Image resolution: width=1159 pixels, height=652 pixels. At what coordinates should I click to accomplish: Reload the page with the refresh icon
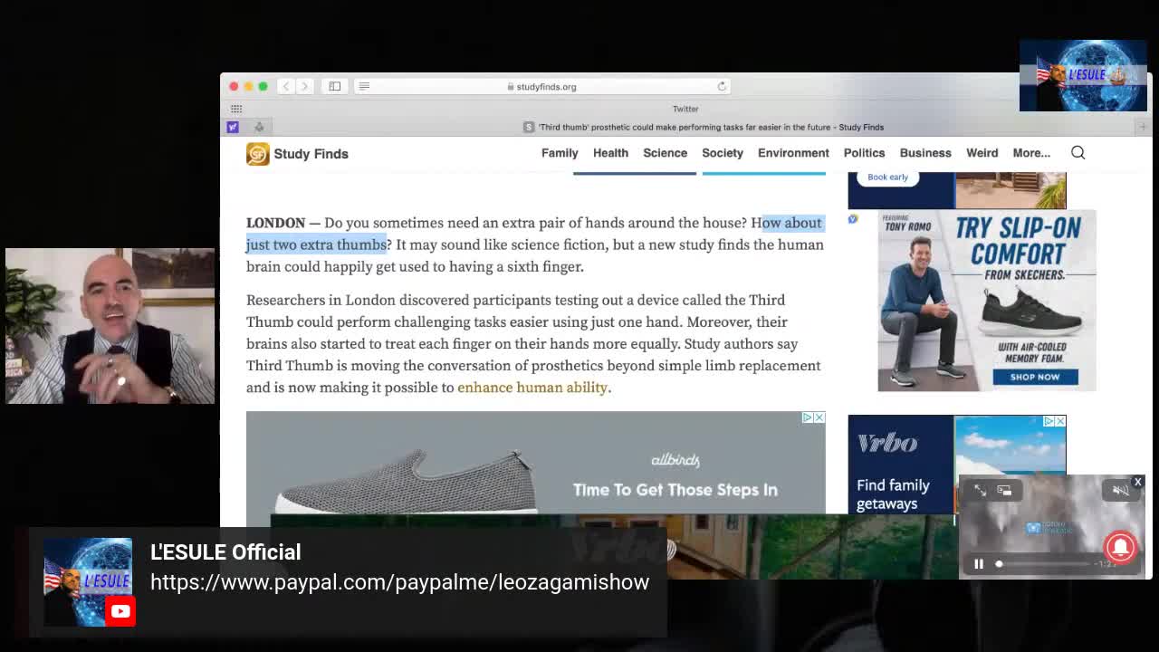[x=722, y=86]
